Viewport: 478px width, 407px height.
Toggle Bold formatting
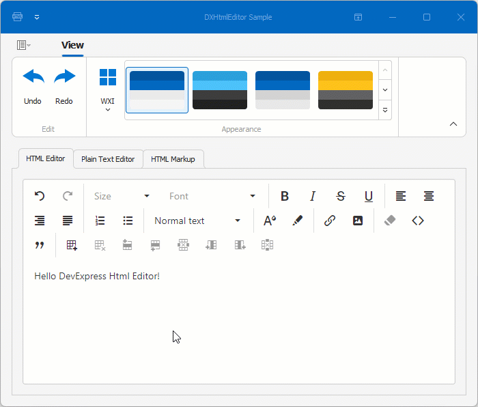coord(285,196)
